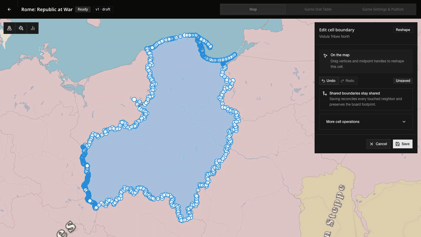
Task: Select the paint bucket fill tool
Action: click(x=21, y=28)
